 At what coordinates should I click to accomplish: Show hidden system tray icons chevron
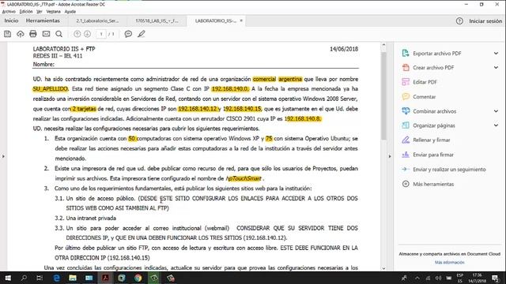(x=417, y=278)
